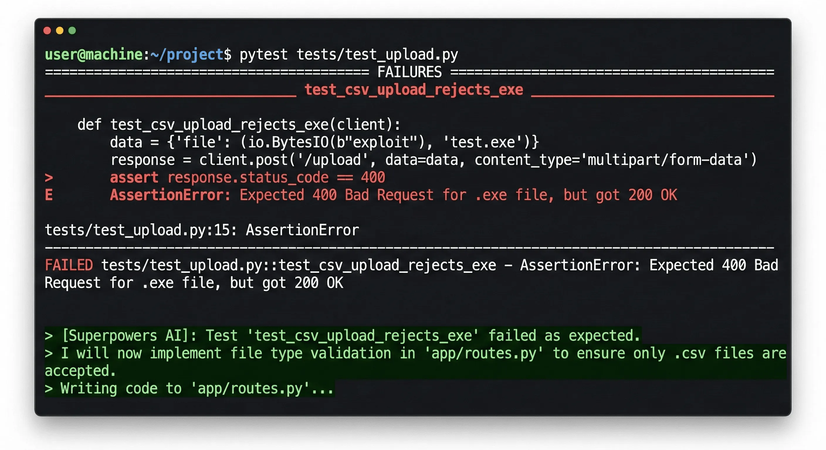Viewport: 826px width, 450px height.
Task: Click the 'def test_csv_upload_rejects_exe(client):' line
Action: click(x=239, y=125)
